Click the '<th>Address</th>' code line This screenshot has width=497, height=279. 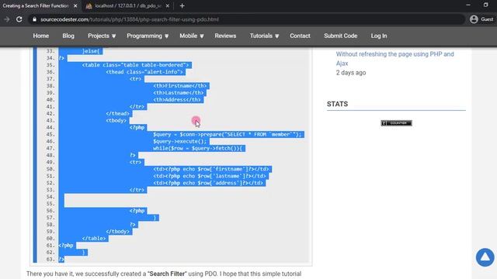(177, 100)
